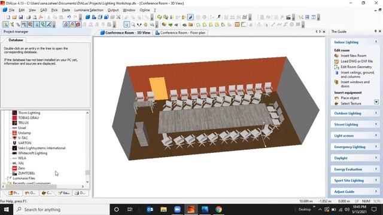This screenshot has width=383, height=215.
Task: Click the highlighted dark brush icon in top toolbar
Action: tap(190, 17)
